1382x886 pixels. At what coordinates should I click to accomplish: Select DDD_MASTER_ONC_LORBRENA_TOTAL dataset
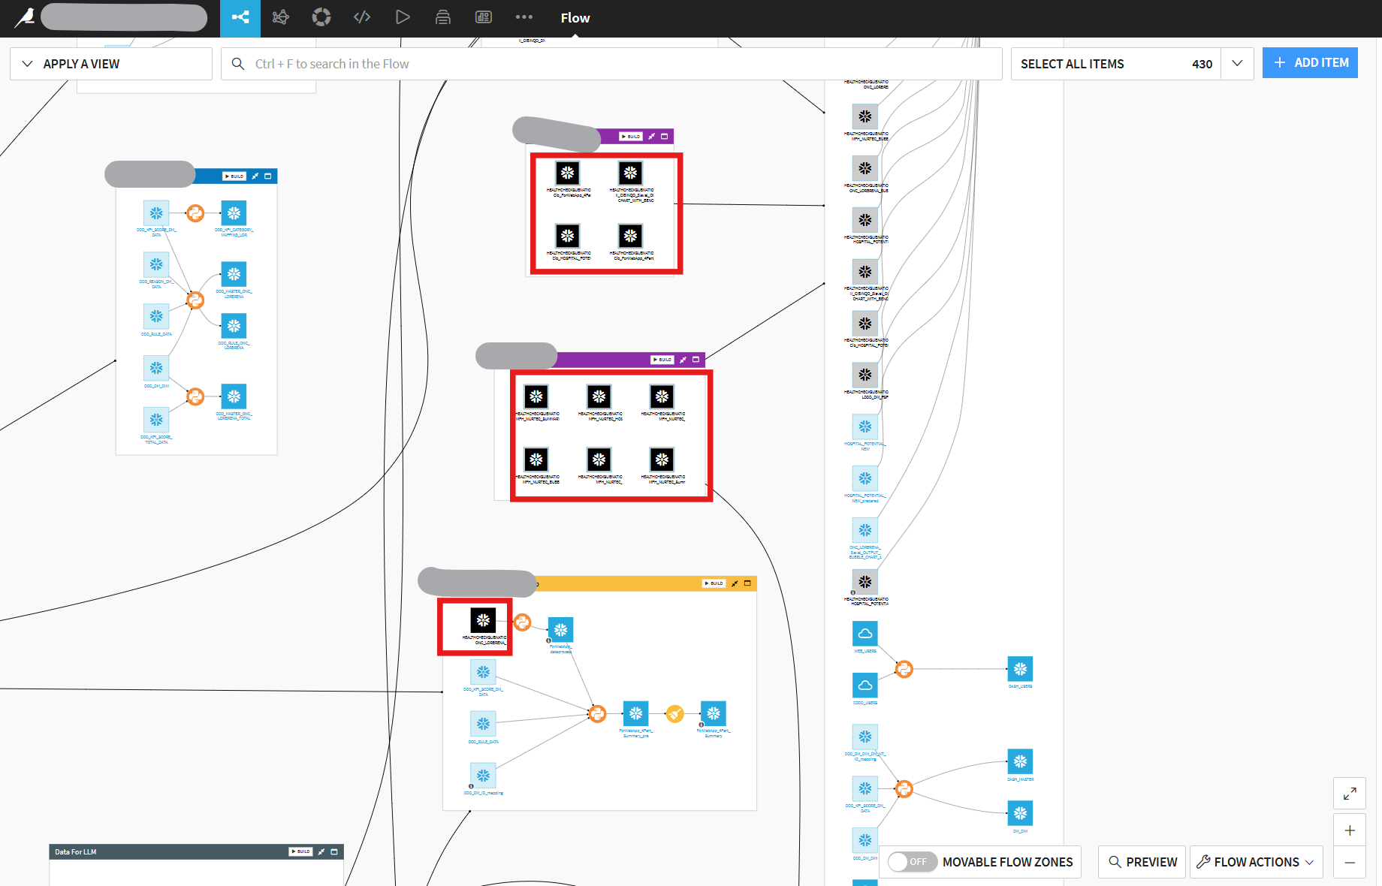tap(234, 396)
